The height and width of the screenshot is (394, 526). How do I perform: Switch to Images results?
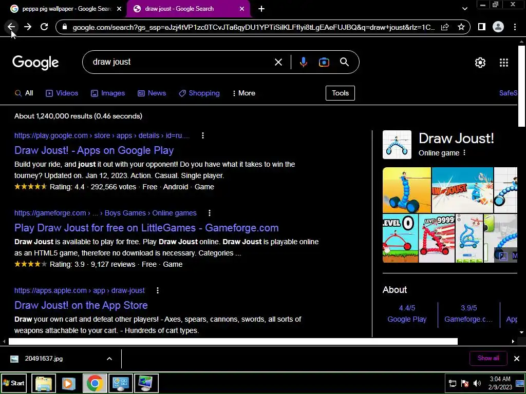[x=108, y=93]
